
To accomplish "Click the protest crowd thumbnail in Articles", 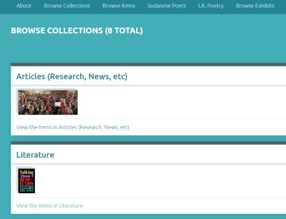I will pos(48,102).
